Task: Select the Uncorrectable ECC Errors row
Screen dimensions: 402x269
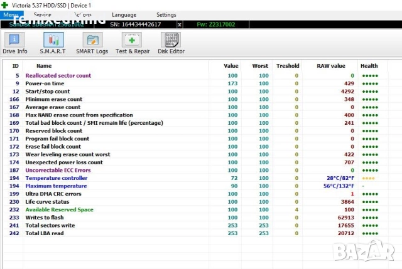Action: (58, 170)
